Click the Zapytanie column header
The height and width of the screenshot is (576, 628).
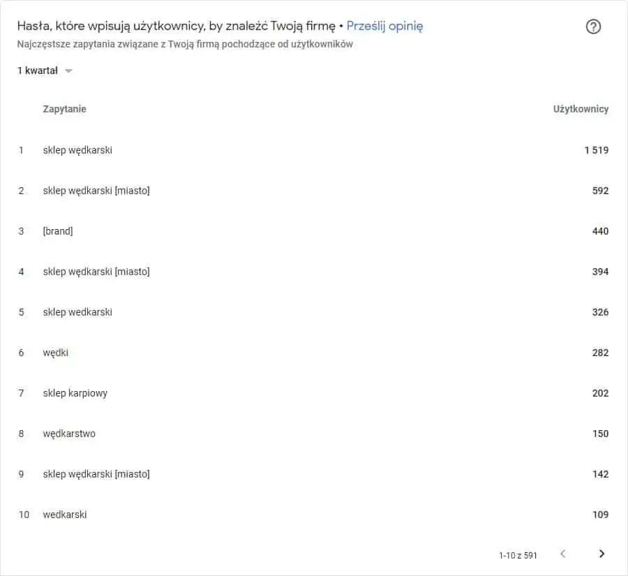[64, 109]
